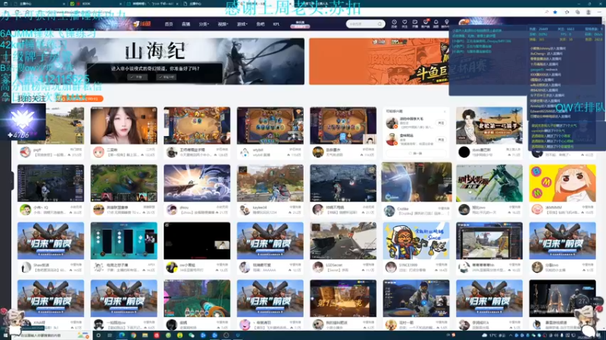Open the girl-with-headphones stream thumbnail

(123, 125)
